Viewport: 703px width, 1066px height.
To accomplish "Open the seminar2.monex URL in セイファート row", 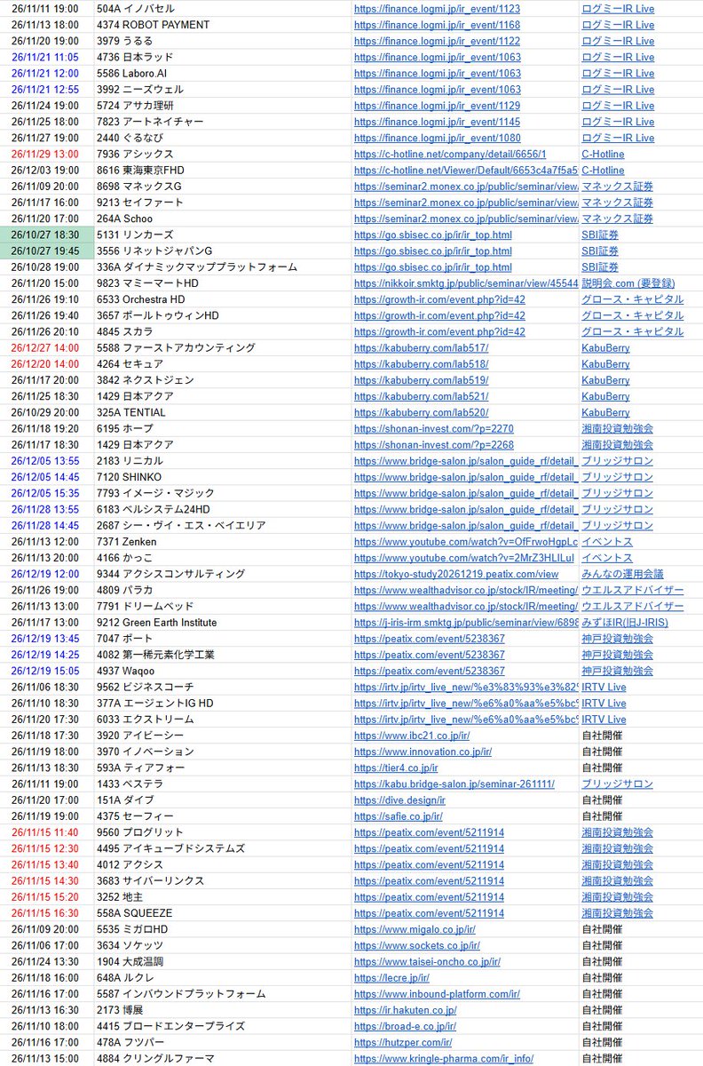I will 466,203.
